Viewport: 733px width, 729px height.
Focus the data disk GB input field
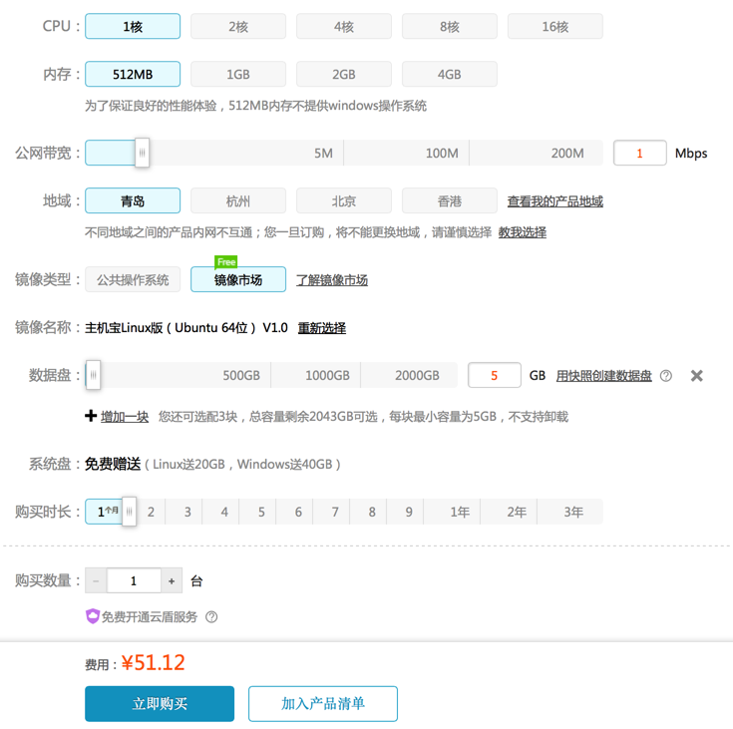(494, 375)
